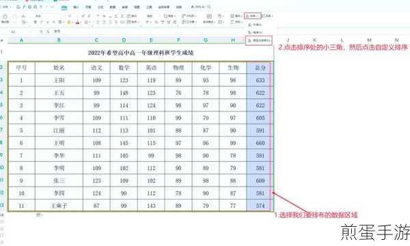Click the fx insert function icon
The height and width of the screenshot is (246, 410).
tap(48, 31)
